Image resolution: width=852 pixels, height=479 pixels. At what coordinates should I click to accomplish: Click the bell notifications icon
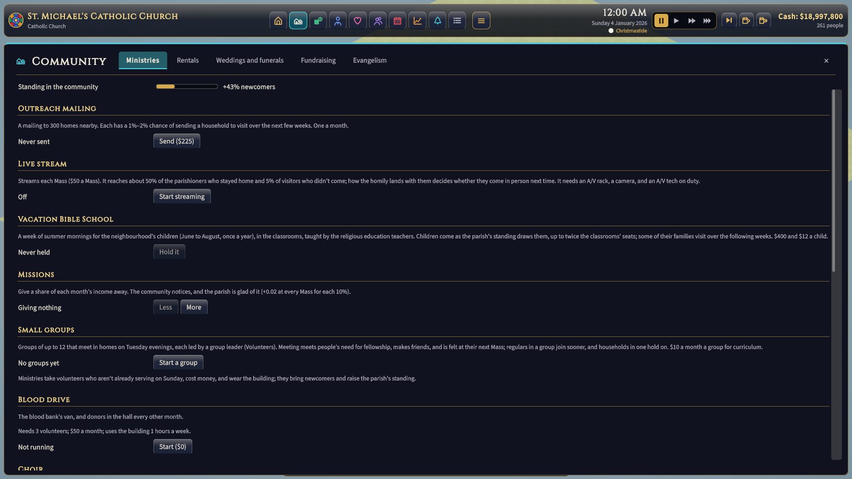point(437,21)
